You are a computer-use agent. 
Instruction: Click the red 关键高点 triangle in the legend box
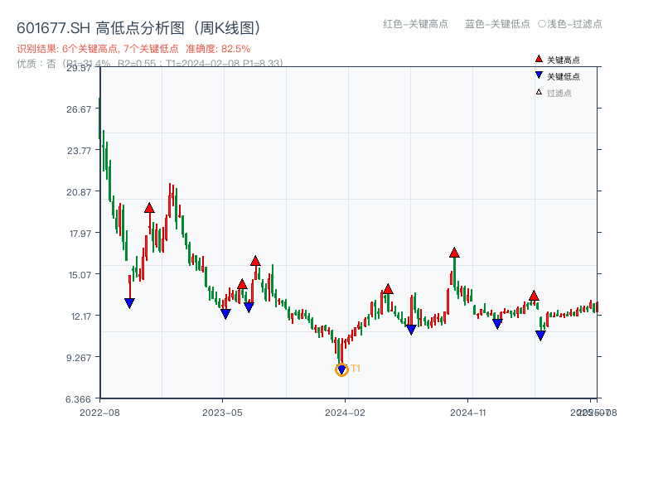tap(537, 60)
